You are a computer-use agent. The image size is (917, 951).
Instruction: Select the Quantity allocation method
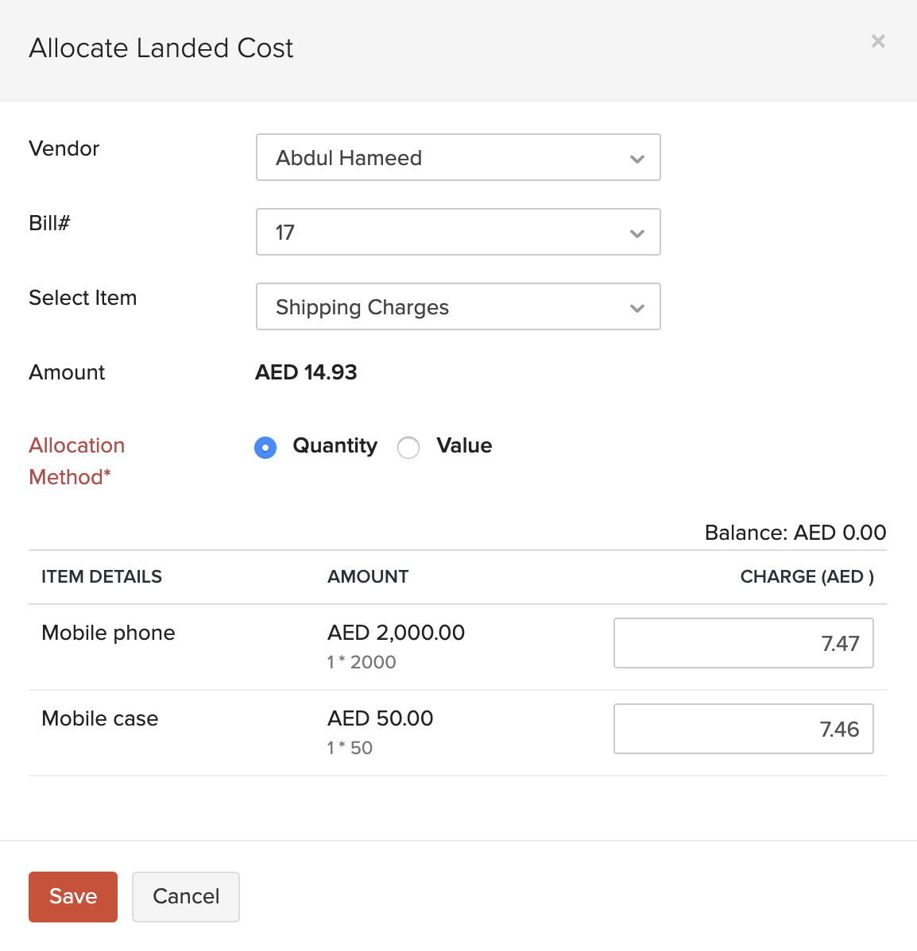point(265,448)
